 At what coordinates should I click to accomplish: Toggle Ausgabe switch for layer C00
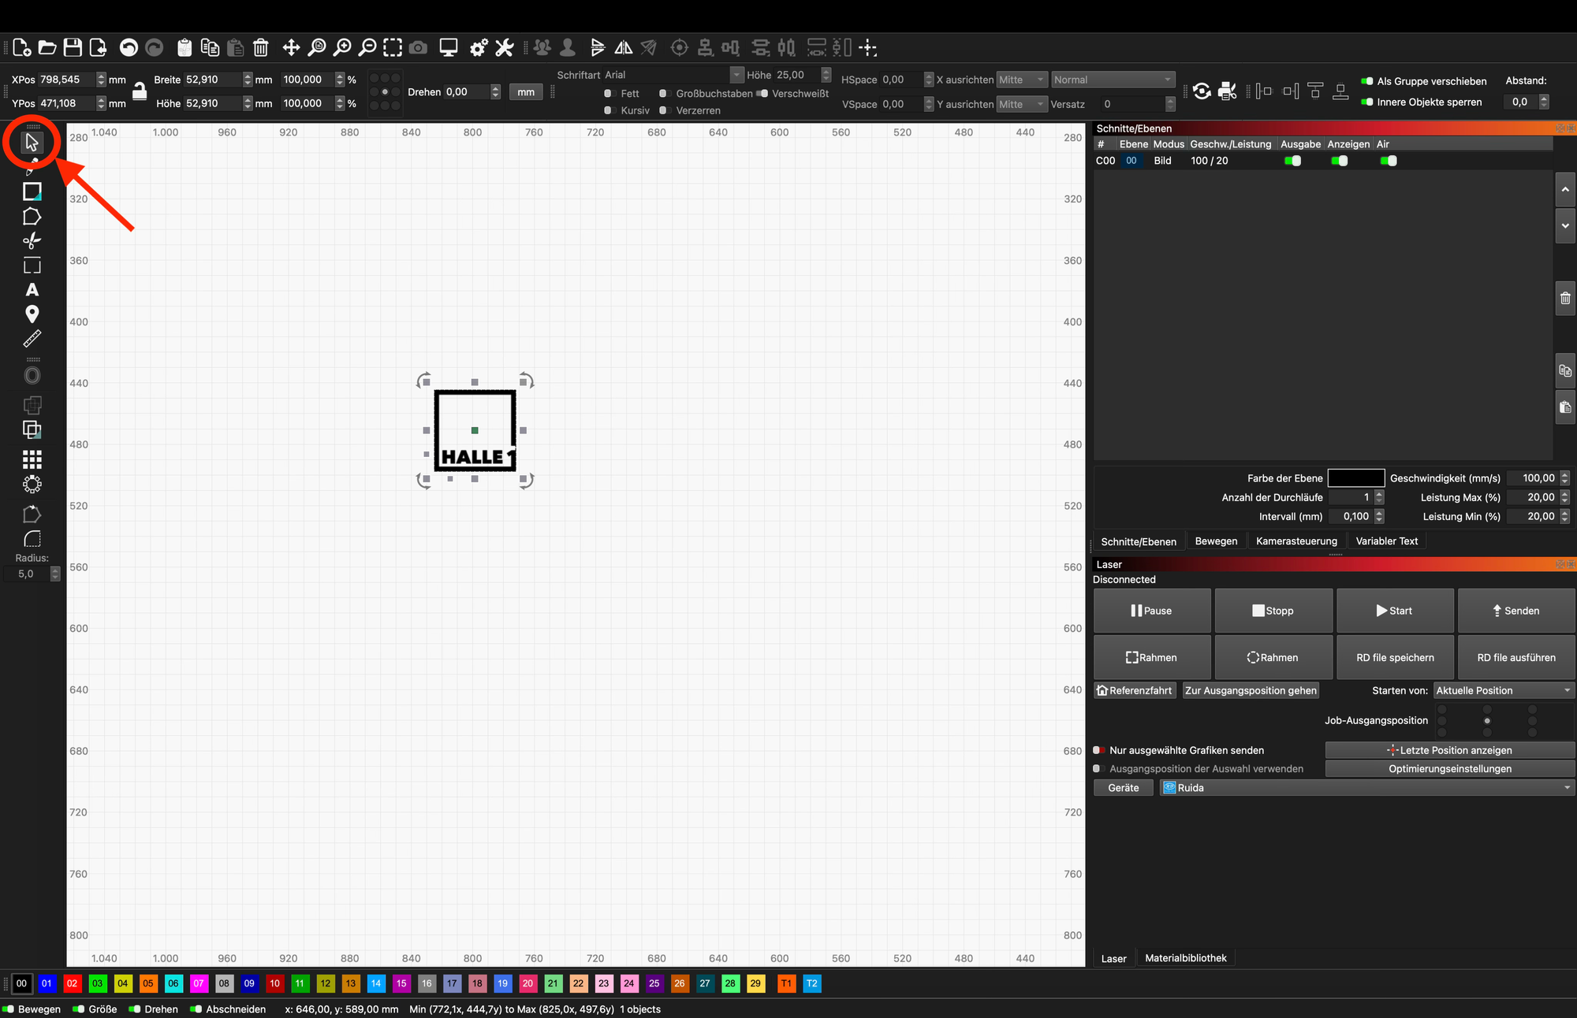[1292, 161]
